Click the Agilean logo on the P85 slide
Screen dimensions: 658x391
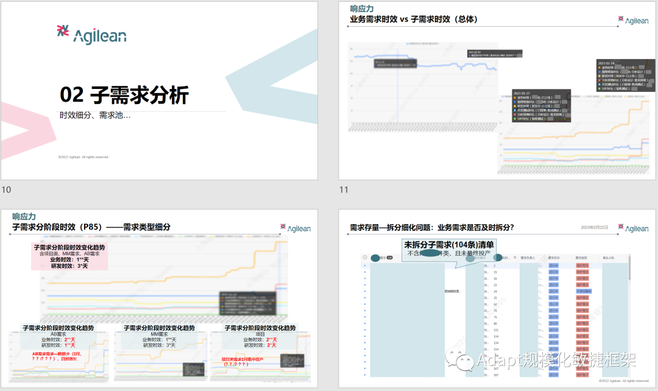(295, 228)
